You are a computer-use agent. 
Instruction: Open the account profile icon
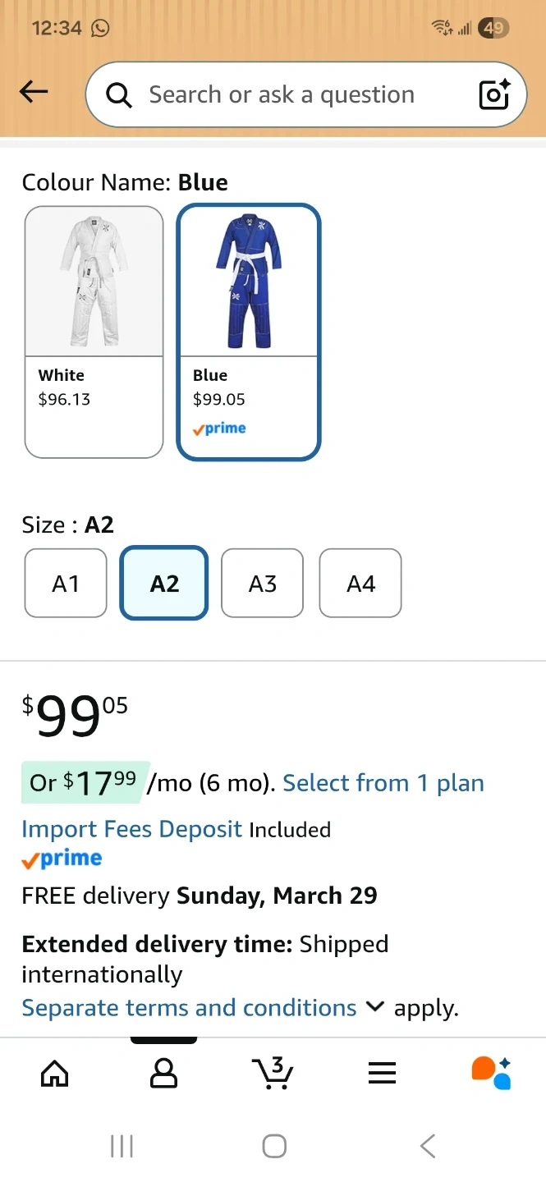click(x=163, y=1072)
